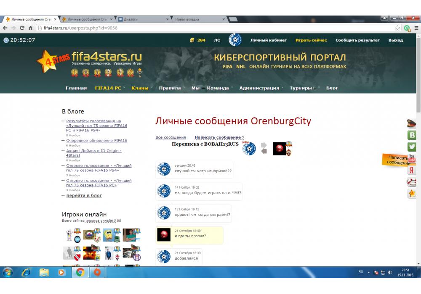Click the club crest icon in top bar

235,40
